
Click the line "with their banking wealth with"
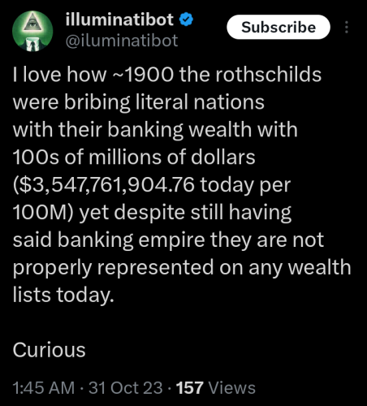pos(155,130)
